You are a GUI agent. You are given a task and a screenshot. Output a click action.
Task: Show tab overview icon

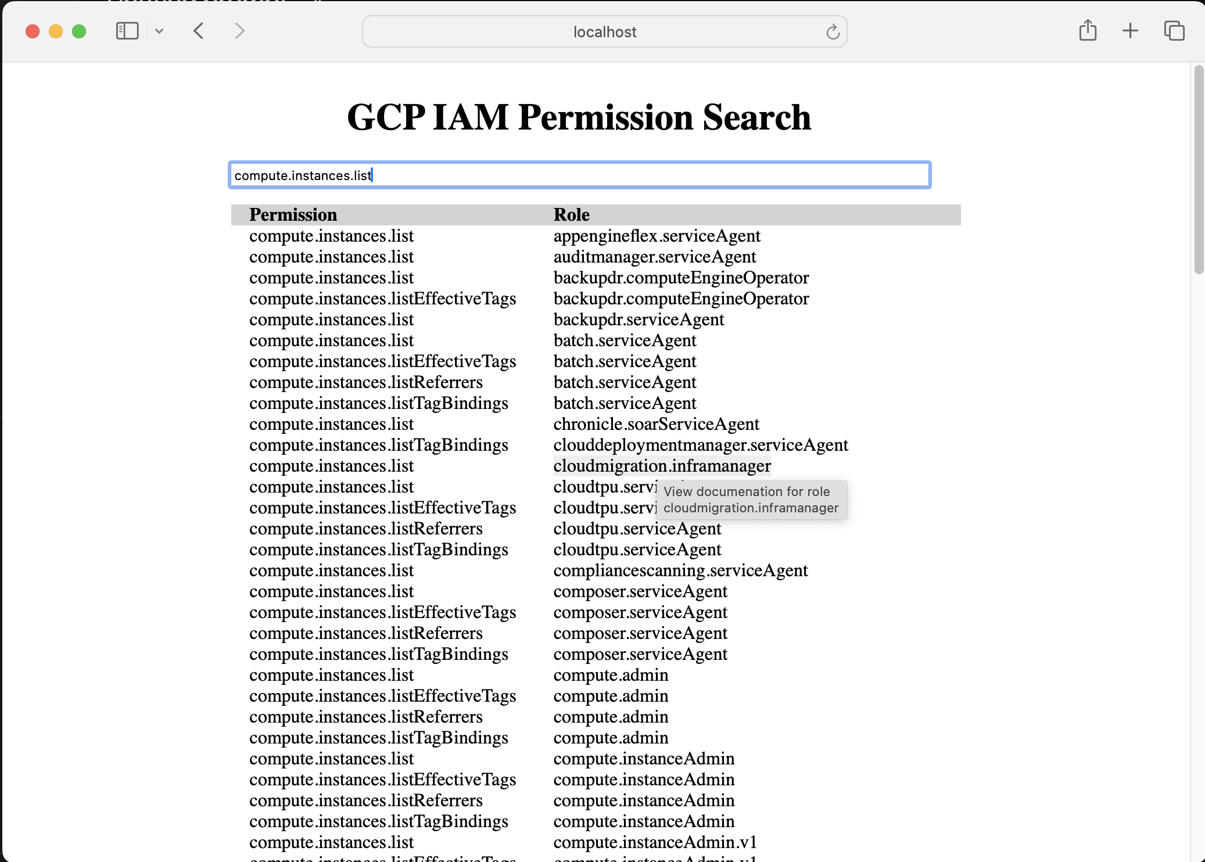(x=1174, y=31)
